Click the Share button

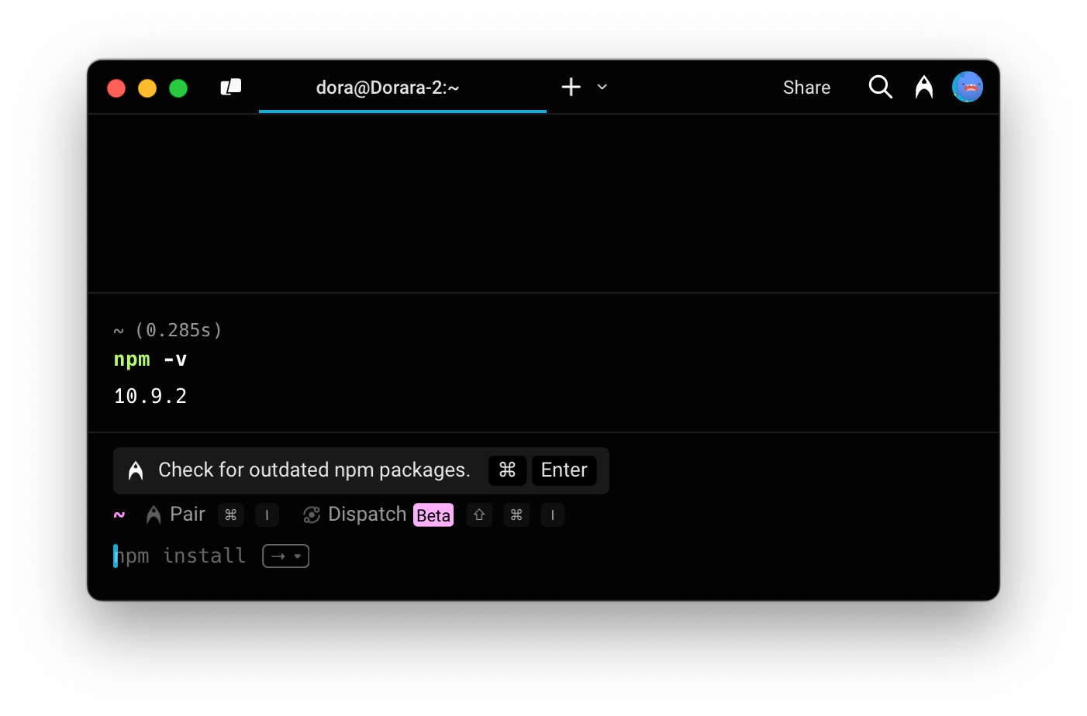tap(806, 88)
